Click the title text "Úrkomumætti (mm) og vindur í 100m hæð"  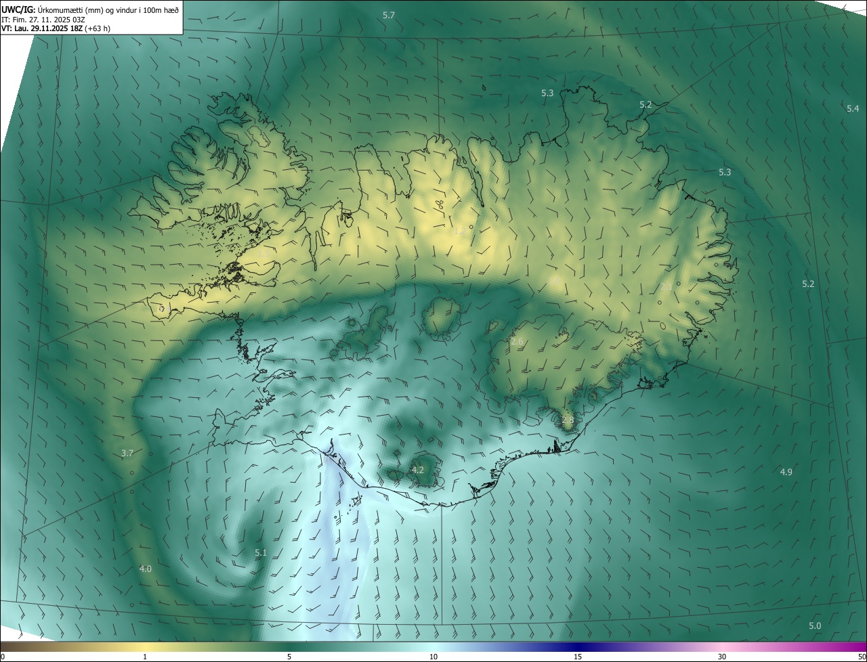[x=108, y=9]
